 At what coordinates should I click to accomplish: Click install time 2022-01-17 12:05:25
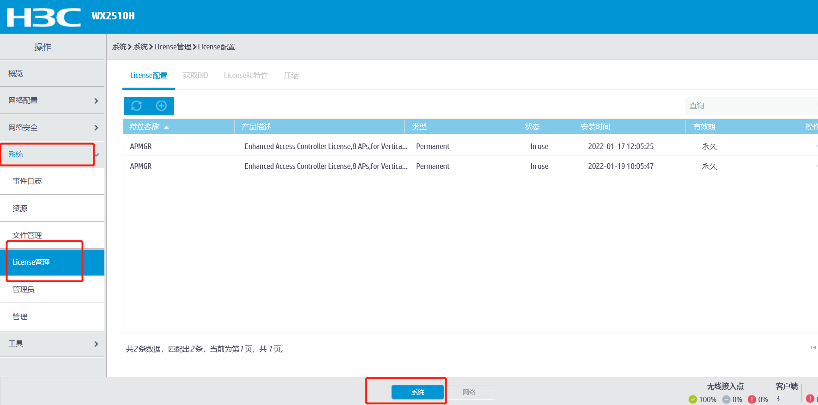coord(621,147)
